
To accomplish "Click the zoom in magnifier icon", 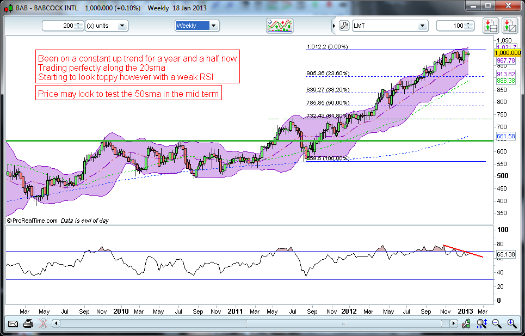I will [x=512, y=323].
